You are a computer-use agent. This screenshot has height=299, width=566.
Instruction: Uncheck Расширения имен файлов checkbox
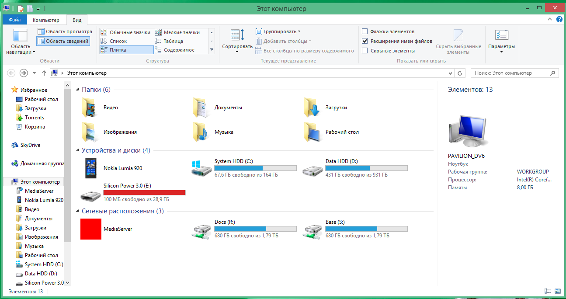[365, 41]
